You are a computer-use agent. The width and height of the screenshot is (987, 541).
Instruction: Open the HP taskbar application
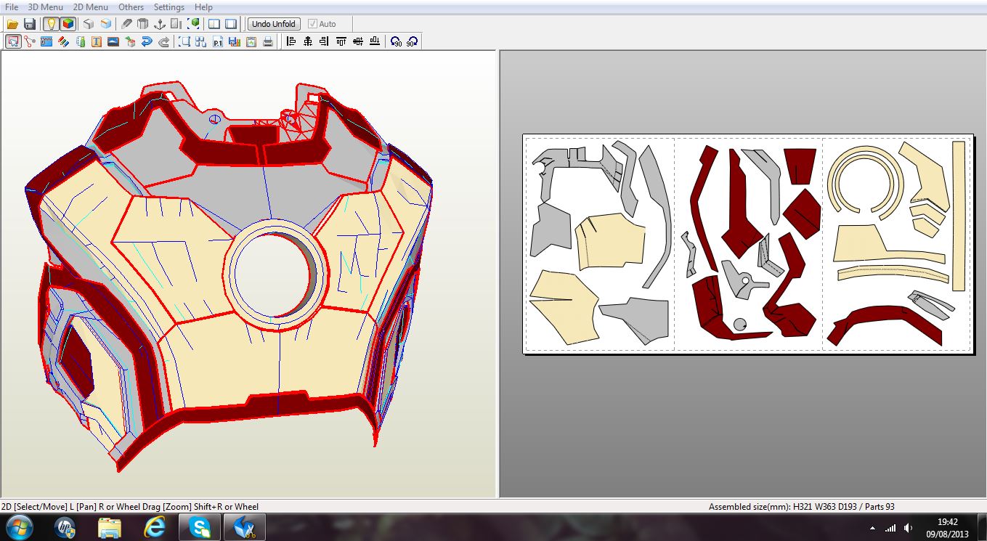[x=65, y=527]
